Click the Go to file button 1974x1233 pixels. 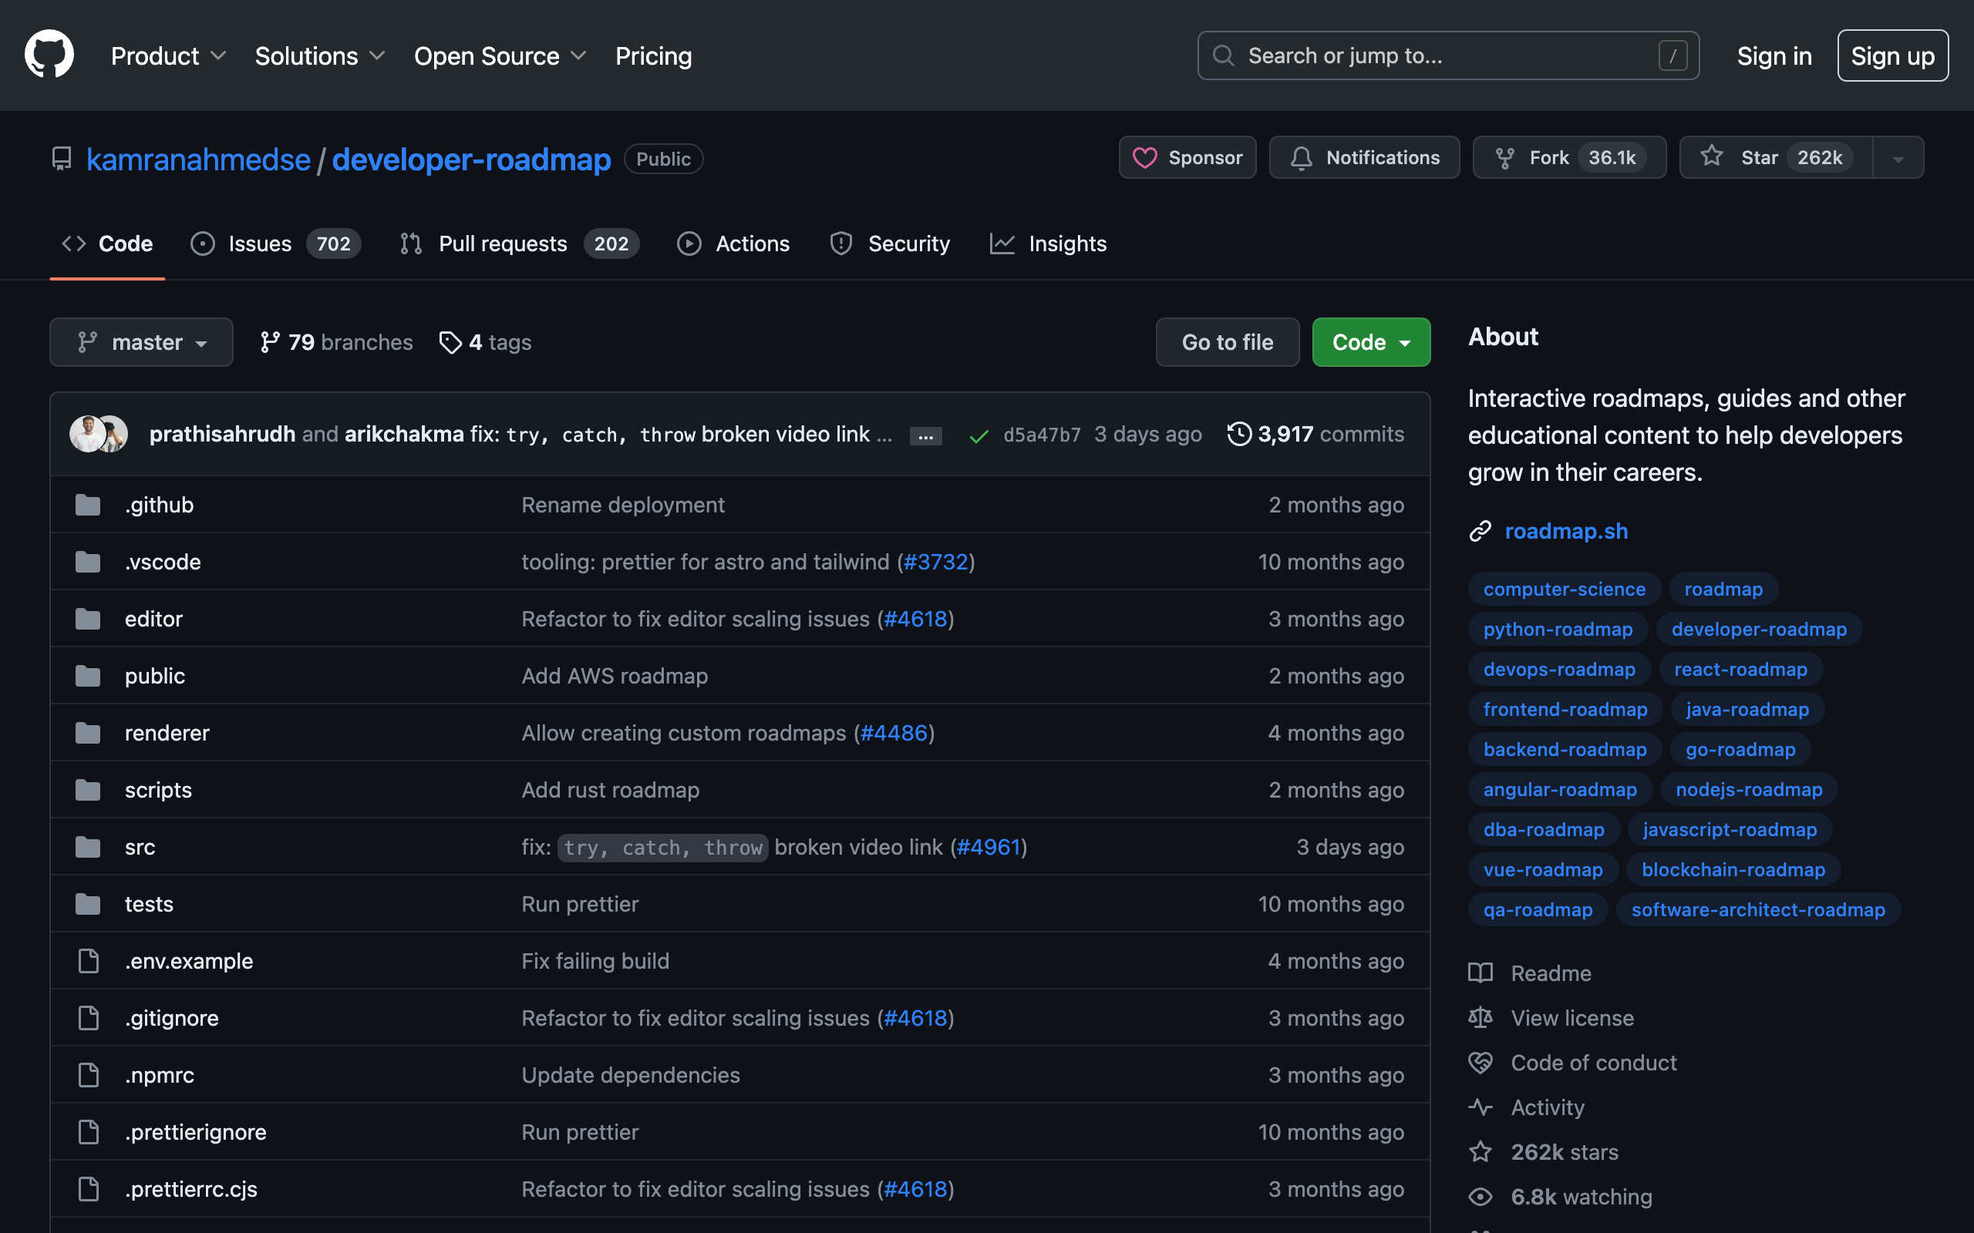coord(1227,342)
